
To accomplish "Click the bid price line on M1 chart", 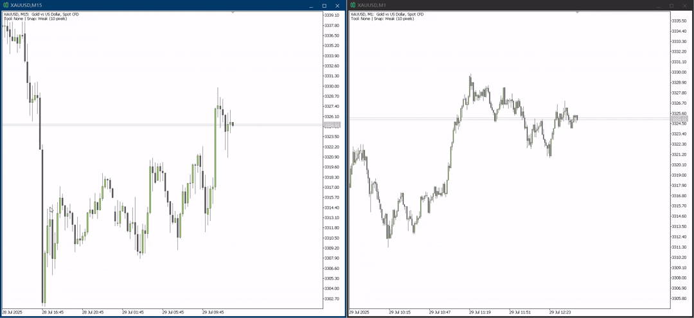I will tap(510, 118).
